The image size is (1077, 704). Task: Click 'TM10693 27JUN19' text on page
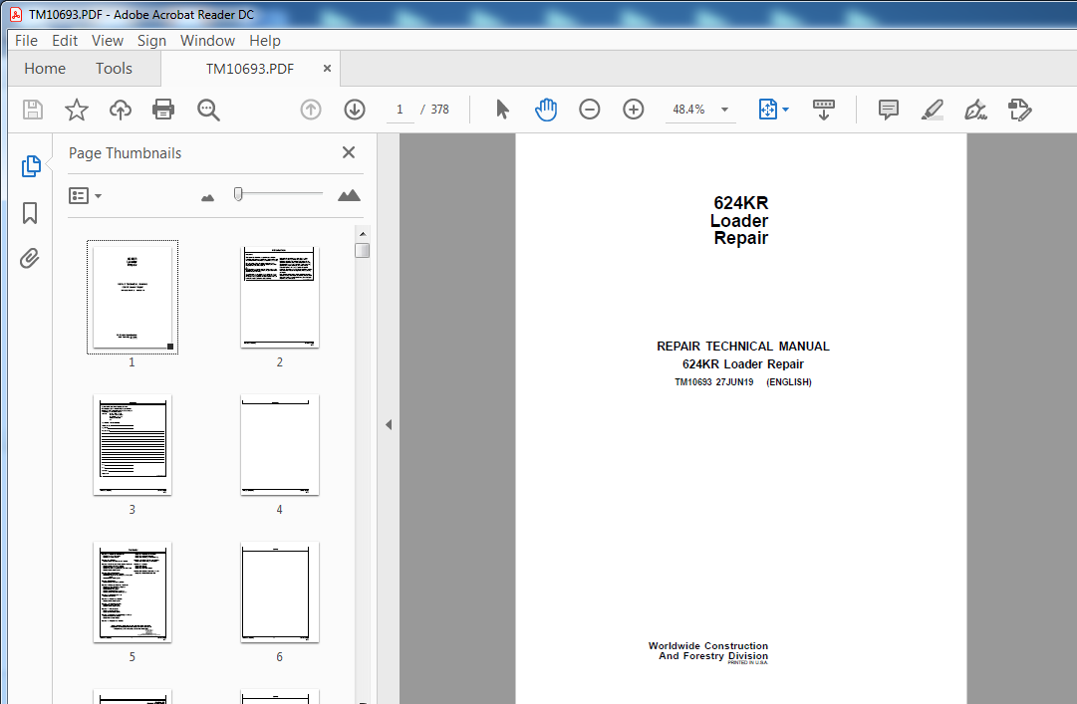713,382
